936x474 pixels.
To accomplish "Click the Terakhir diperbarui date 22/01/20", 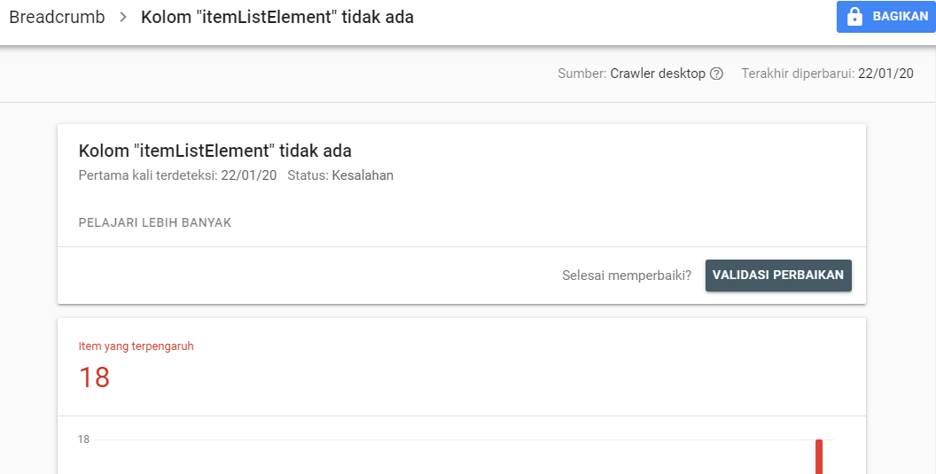I will [885, 74].
